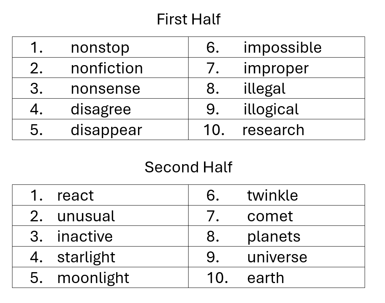Click the word disappear in row 5
The width and height of the screenshot is (385, 303).
107,130
